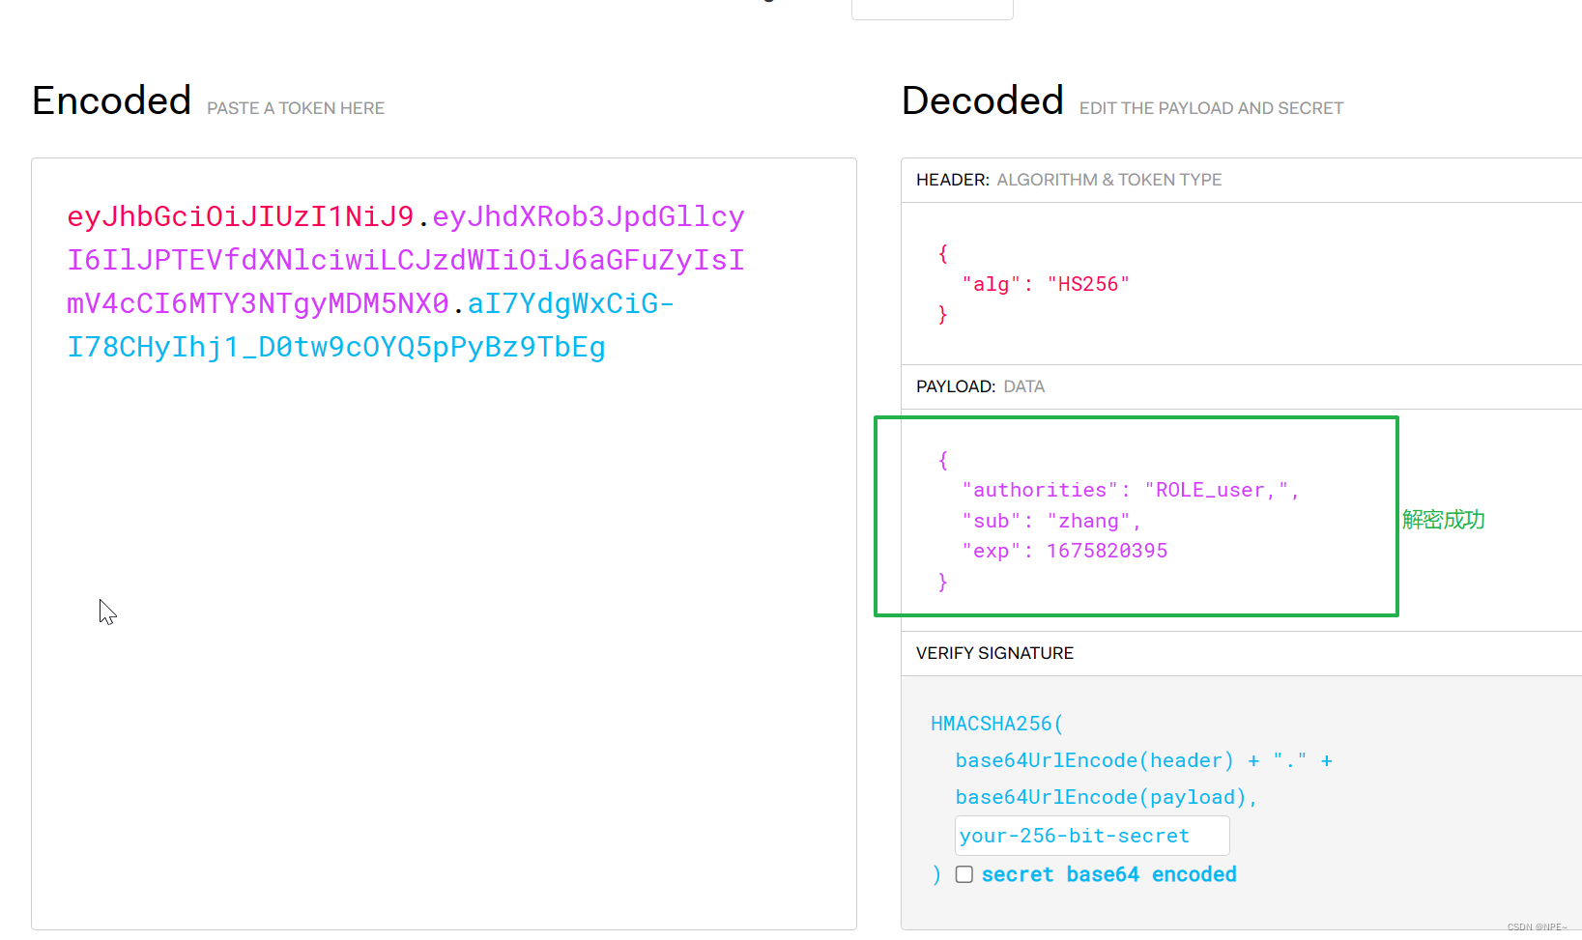
Task: Click the blue I78CHyIhj1_D0tw9cOYQ5pPyBz9TbEg signature segment
Action: pyautogui.click(x=336, y=347)
